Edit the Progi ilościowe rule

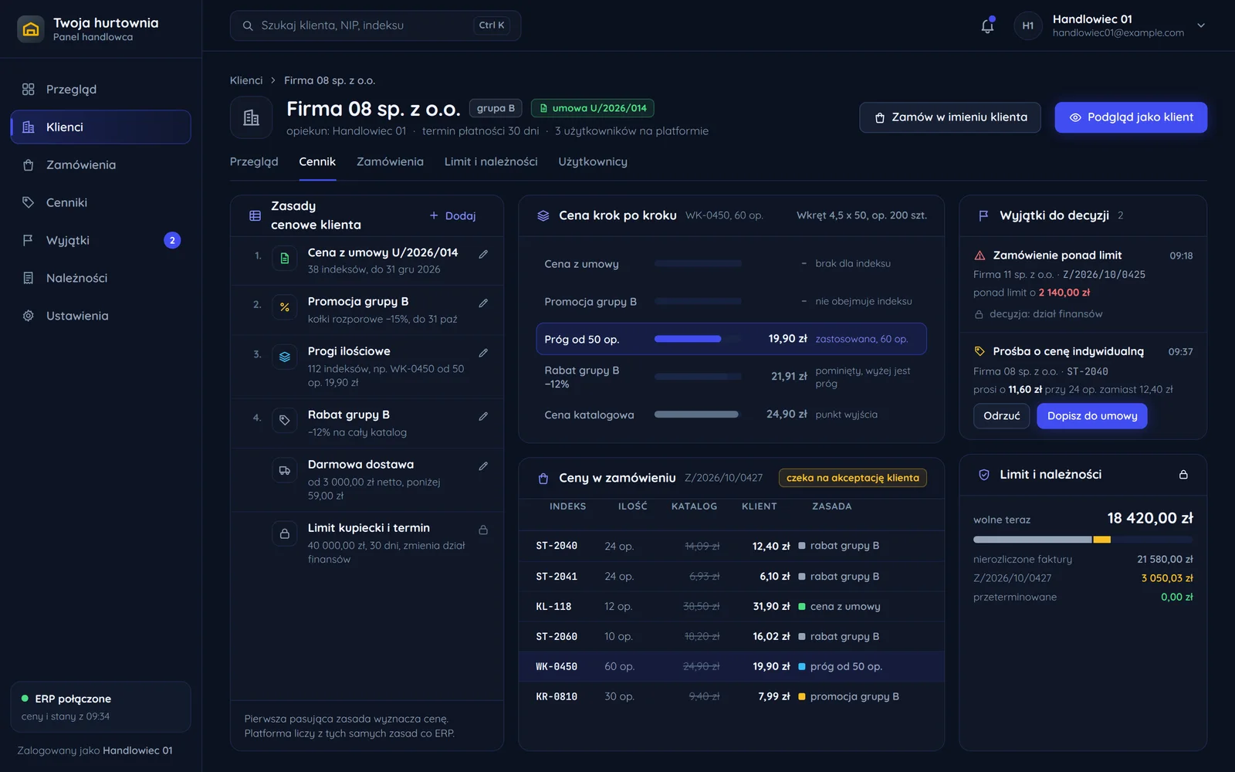483,353
